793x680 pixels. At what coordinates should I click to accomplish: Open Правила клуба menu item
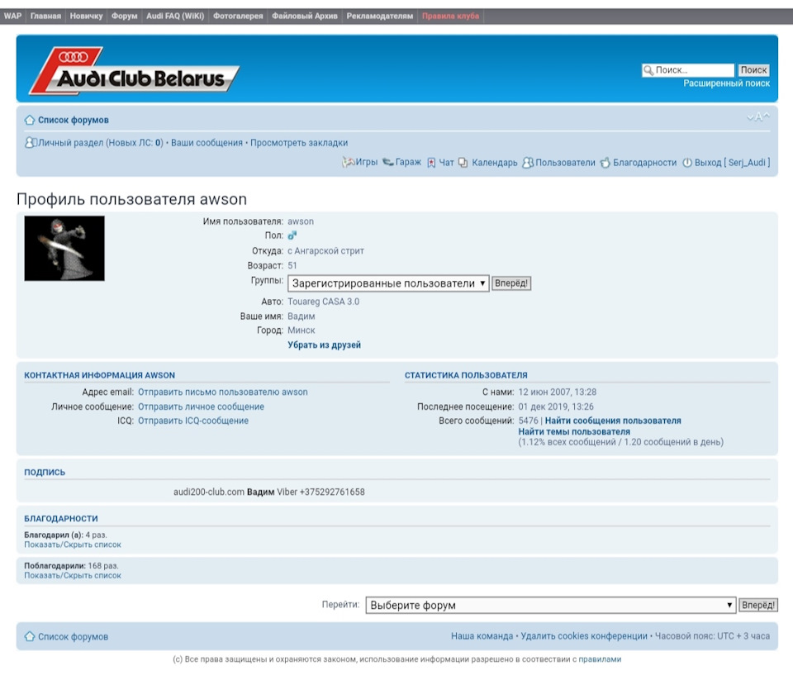451,16
